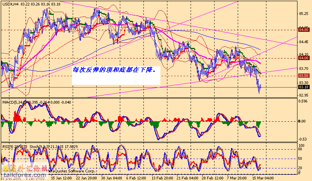Click the 15 Jan 12:00 date label

pos(61,178)
